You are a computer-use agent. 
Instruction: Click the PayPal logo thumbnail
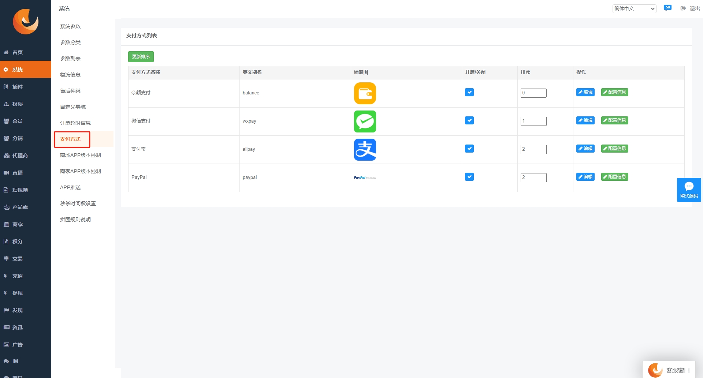click(x=365, y=178)
